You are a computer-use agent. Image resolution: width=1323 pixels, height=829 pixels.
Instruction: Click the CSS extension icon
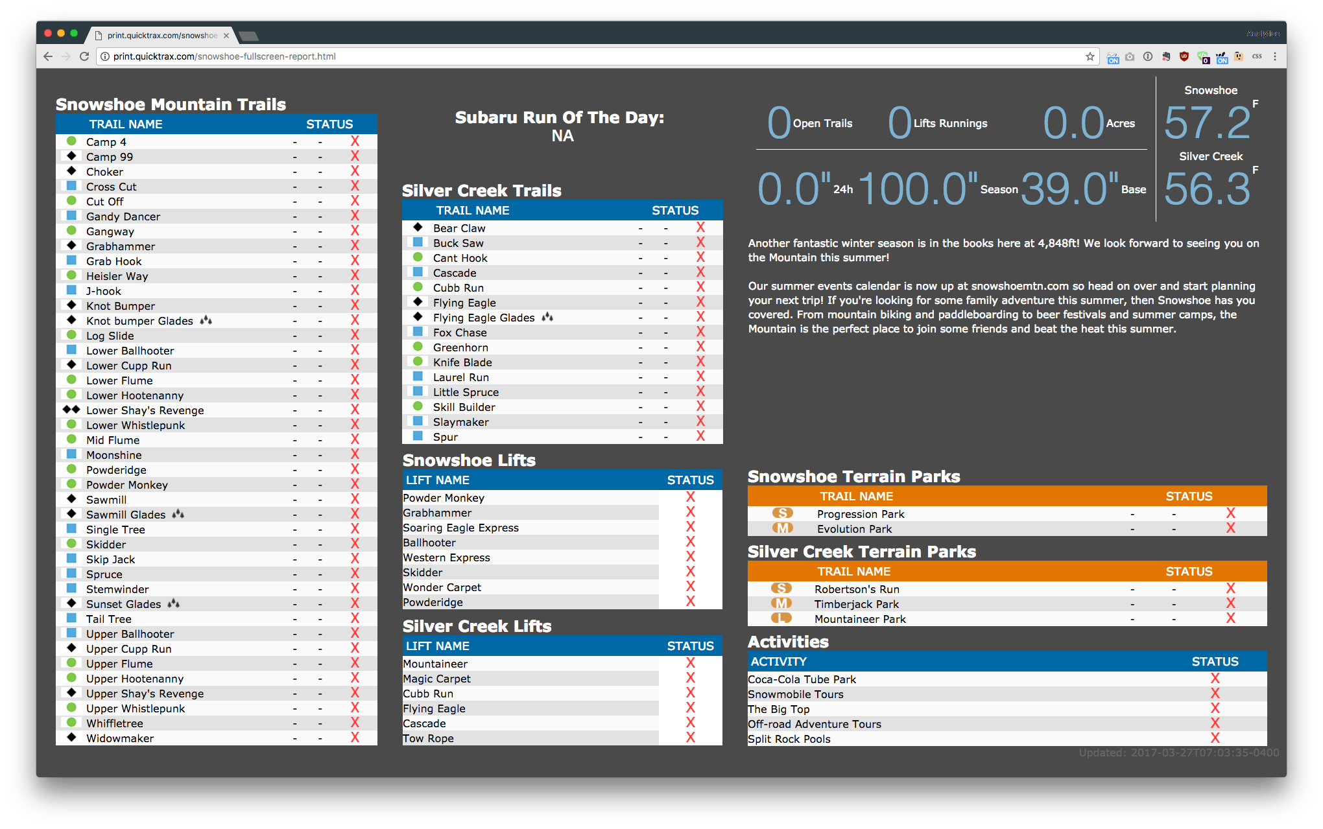click(1257, 56)
